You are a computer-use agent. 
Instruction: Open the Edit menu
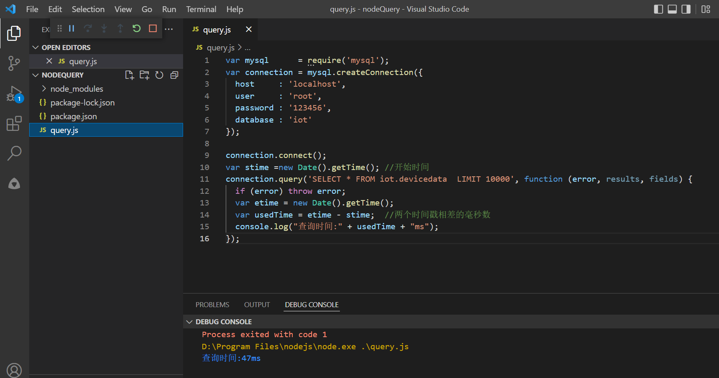tap(55, 9)
